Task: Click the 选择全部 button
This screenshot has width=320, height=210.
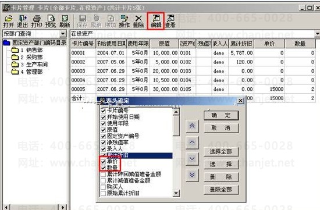Action: pos(221,152)
